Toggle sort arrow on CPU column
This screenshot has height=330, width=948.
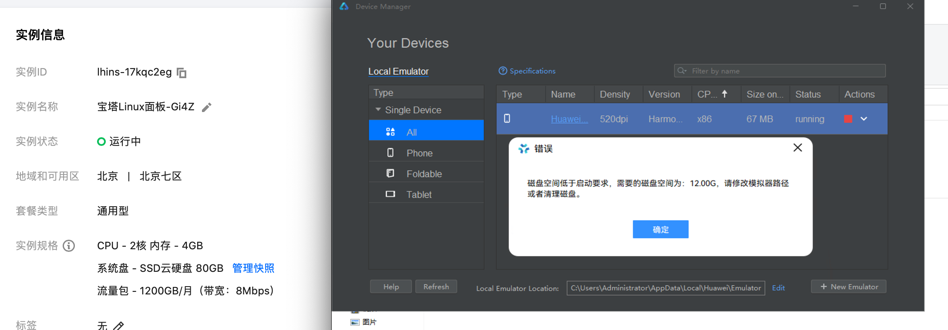pos(724,94)
